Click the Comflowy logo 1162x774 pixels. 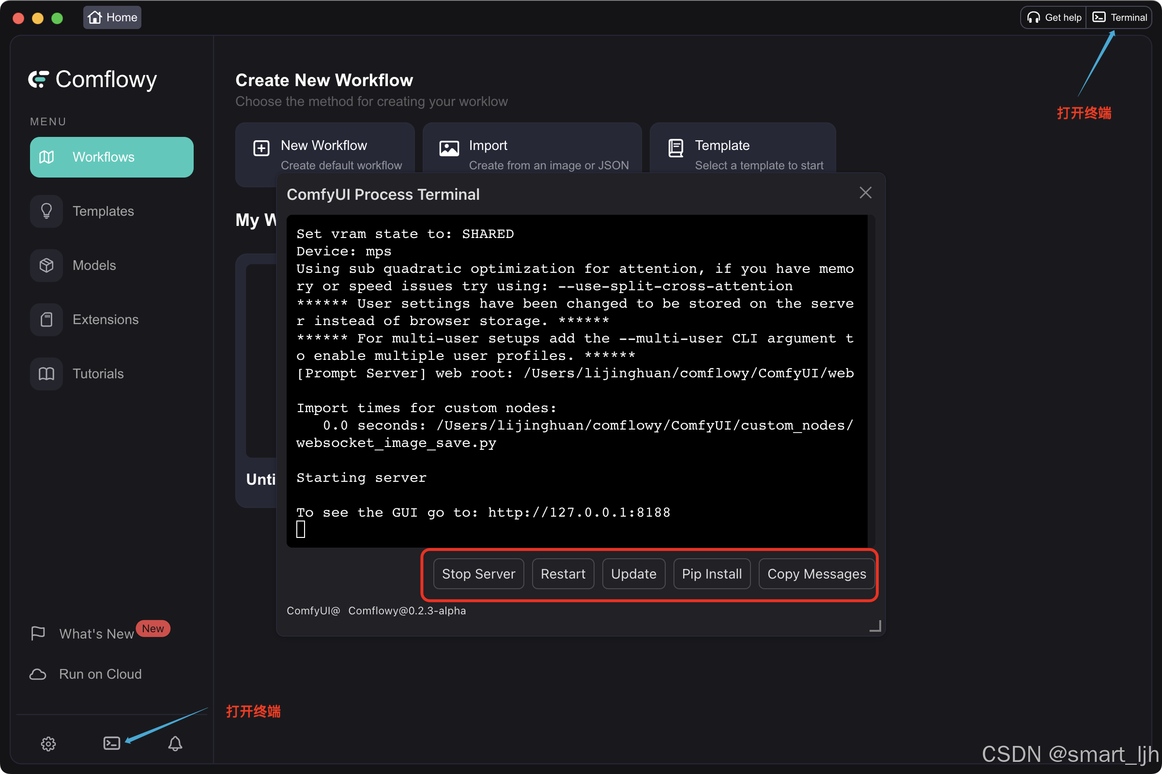tap(92, 79)
